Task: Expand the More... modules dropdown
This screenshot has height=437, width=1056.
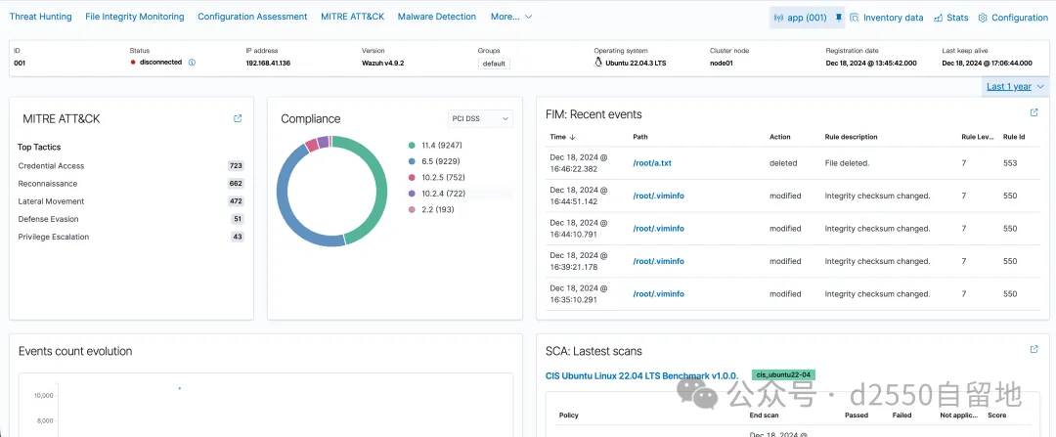Action: 511,17
